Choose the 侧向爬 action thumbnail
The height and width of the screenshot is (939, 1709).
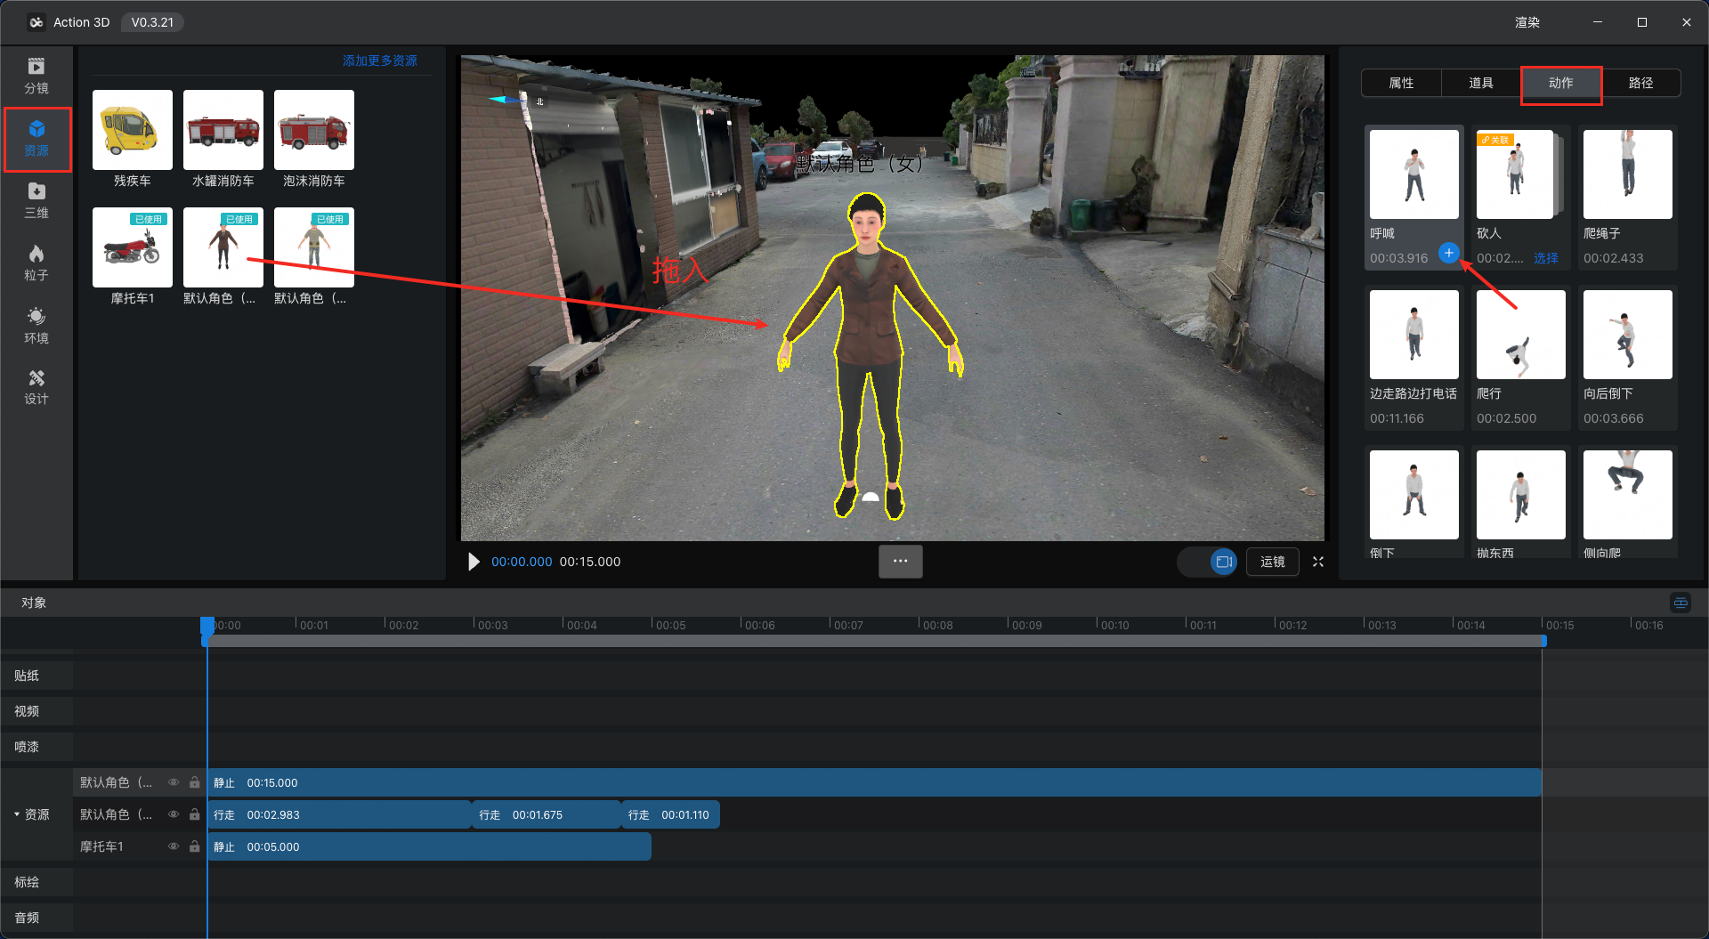tap(1628, 495)
